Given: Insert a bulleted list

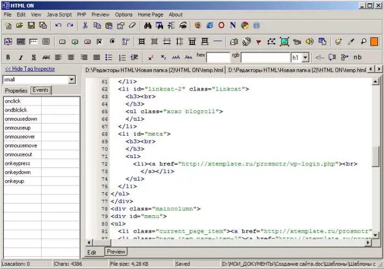Looking at the screenshot, I should pos(109,58).
